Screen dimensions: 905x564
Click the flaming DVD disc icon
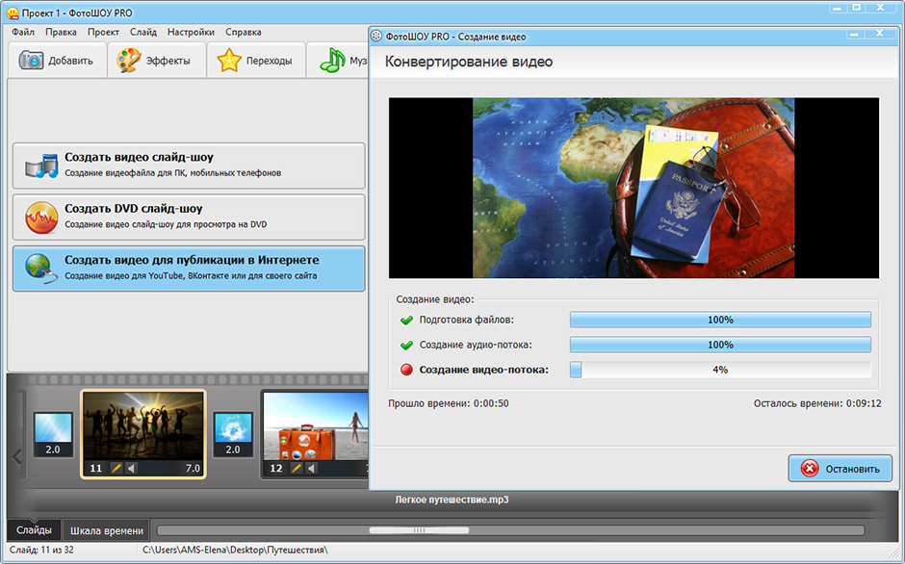click(41, 218)
